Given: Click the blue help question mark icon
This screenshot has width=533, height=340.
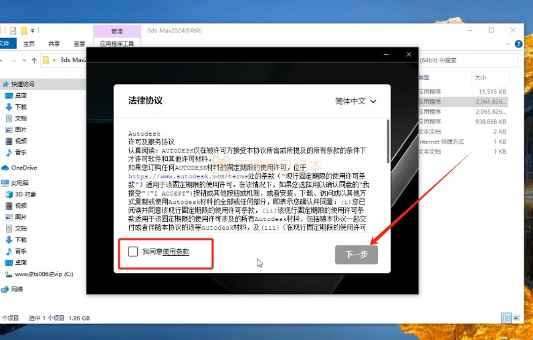Looking at the screenshot, I should (x=518, y=44).
